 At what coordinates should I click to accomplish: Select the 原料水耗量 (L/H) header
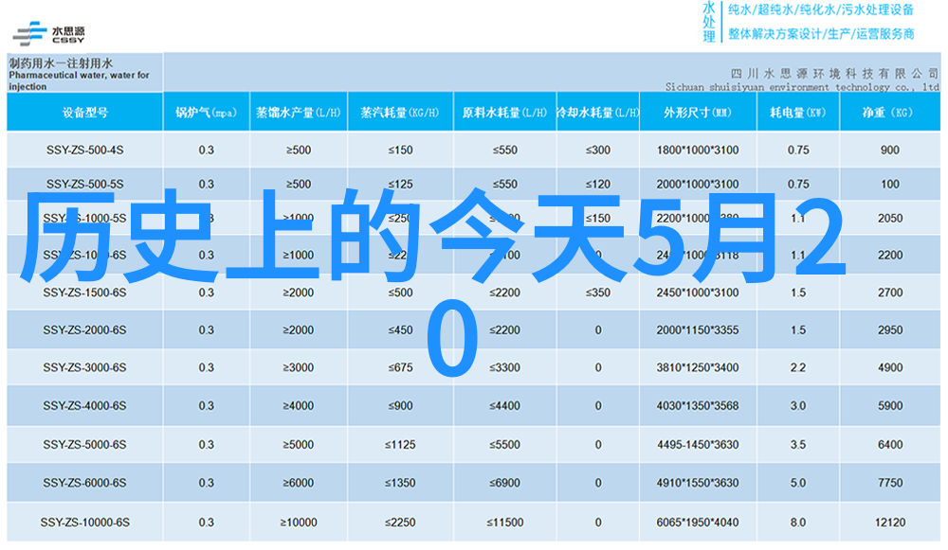click(504, 112)
